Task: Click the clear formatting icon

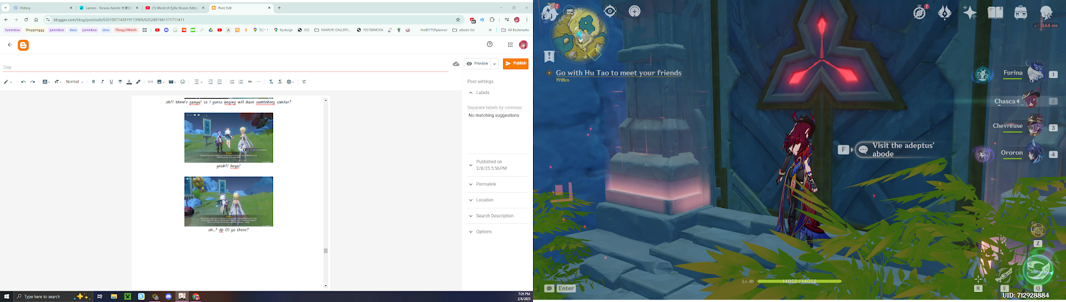Action: (x=304, y=82)
